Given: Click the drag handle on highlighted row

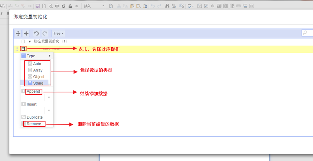Looking at the screenshot, I should coord(17,49).
